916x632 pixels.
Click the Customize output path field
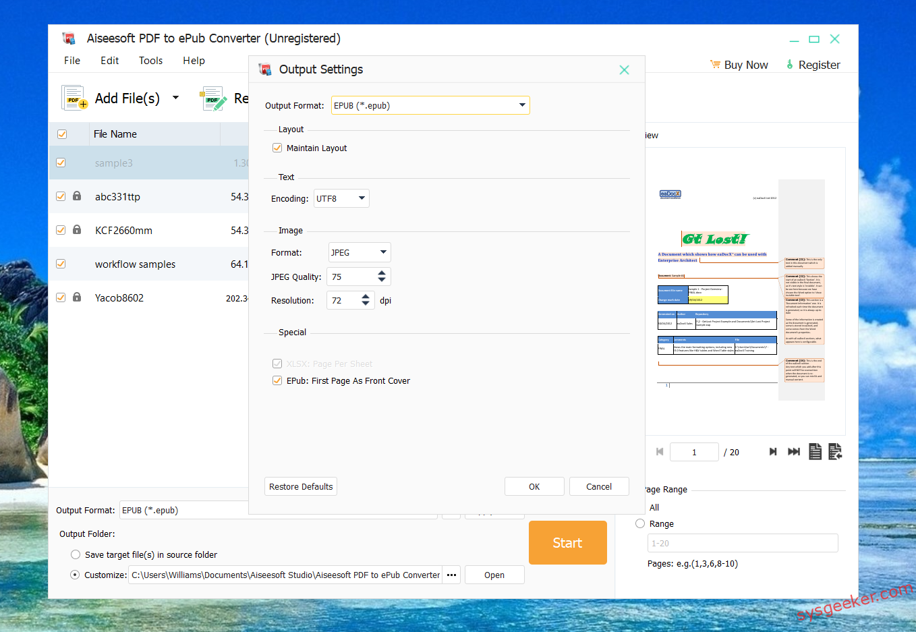(x=285, y=575)
